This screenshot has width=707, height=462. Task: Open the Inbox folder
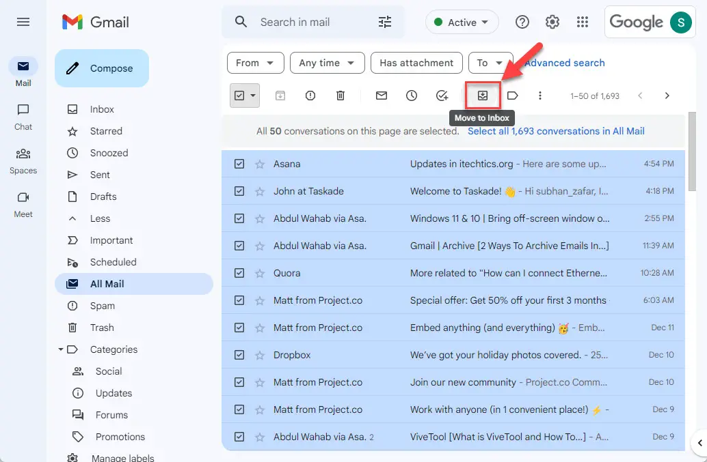pyautogui.click(x=133, y=109)
